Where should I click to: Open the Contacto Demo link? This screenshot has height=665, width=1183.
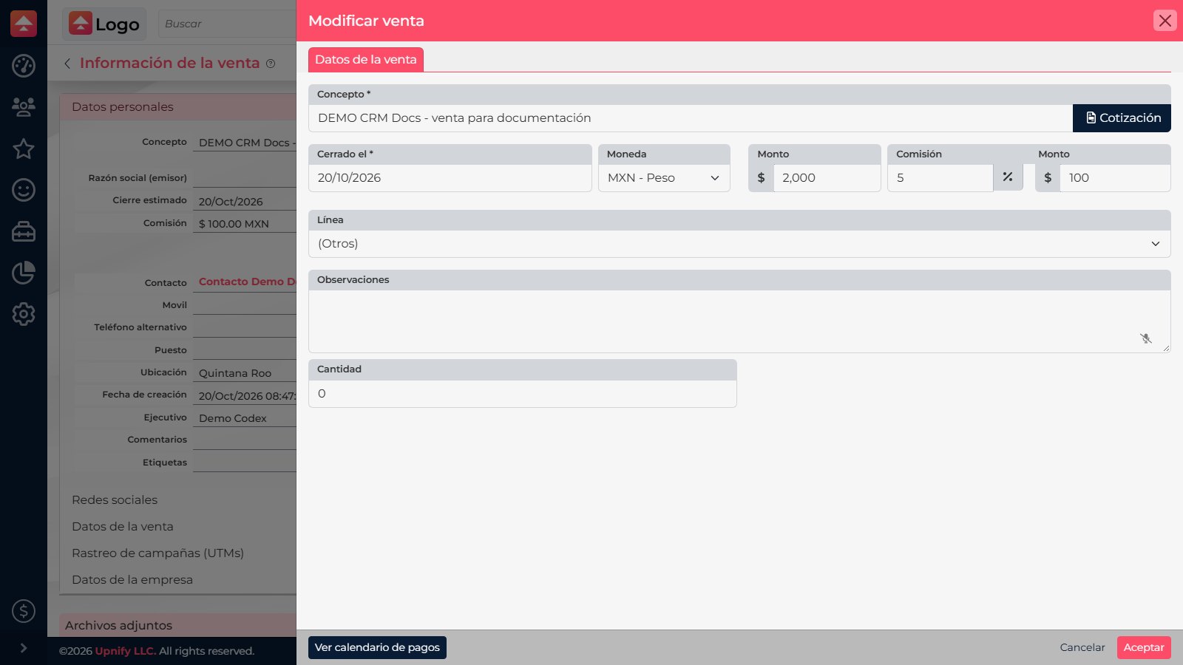[247, 282]
